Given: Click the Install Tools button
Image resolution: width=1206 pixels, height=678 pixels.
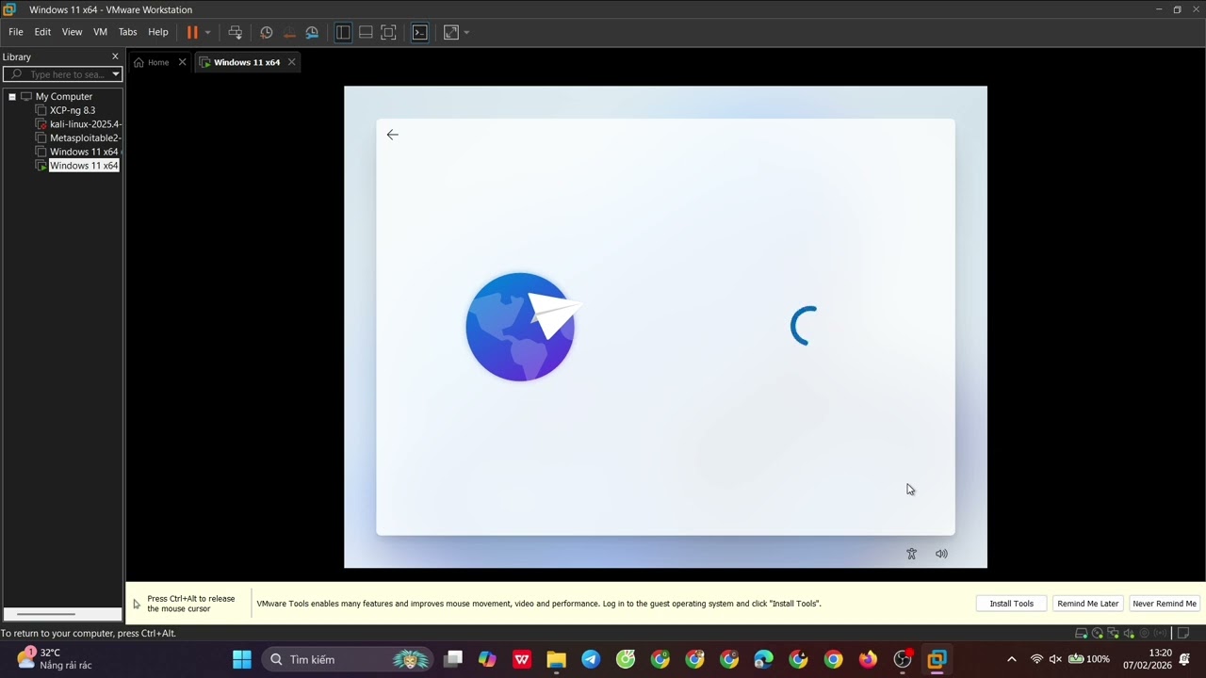Looking at the screenshot, I should (1011, 604).
